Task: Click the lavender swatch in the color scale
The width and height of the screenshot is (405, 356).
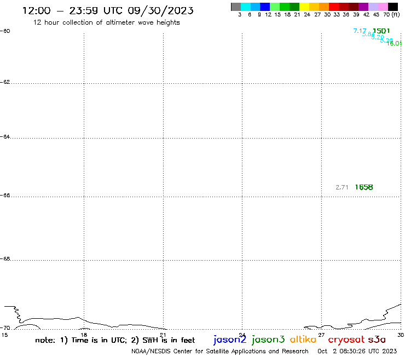Action: pos(373,7)
